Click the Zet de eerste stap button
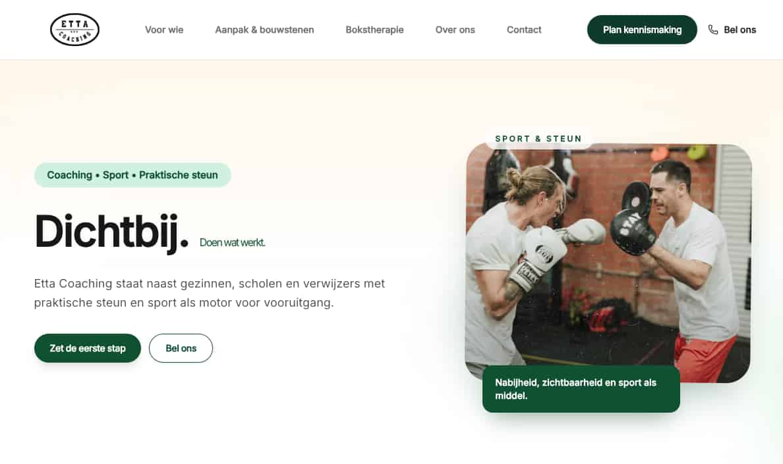This screenshot has width=783, height=464. (x=88, y=348)
